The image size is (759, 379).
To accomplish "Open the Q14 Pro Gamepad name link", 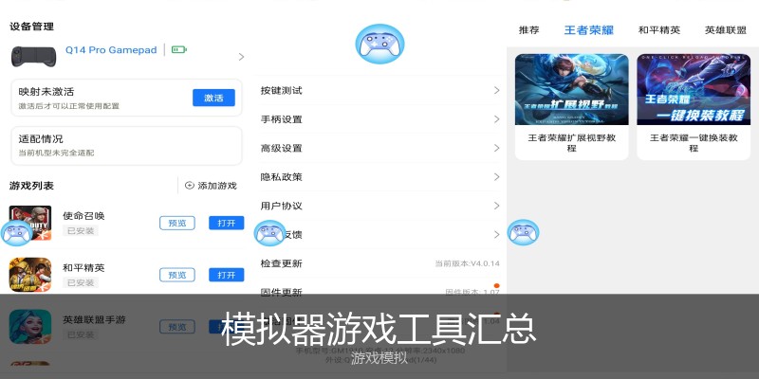I will coord(111,50).
